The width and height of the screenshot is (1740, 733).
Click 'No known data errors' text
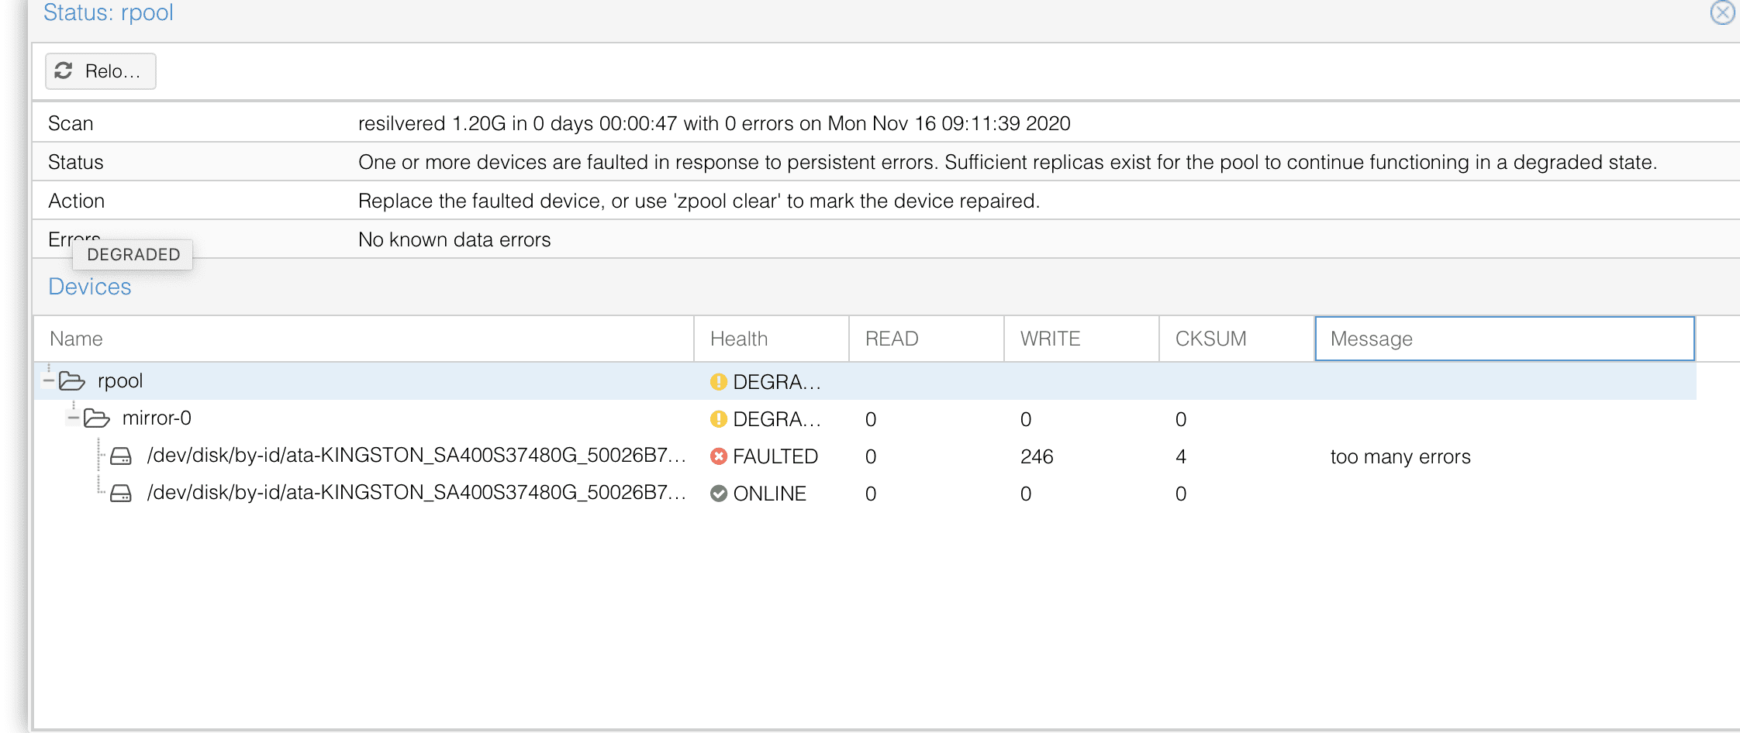coord(454,239)
